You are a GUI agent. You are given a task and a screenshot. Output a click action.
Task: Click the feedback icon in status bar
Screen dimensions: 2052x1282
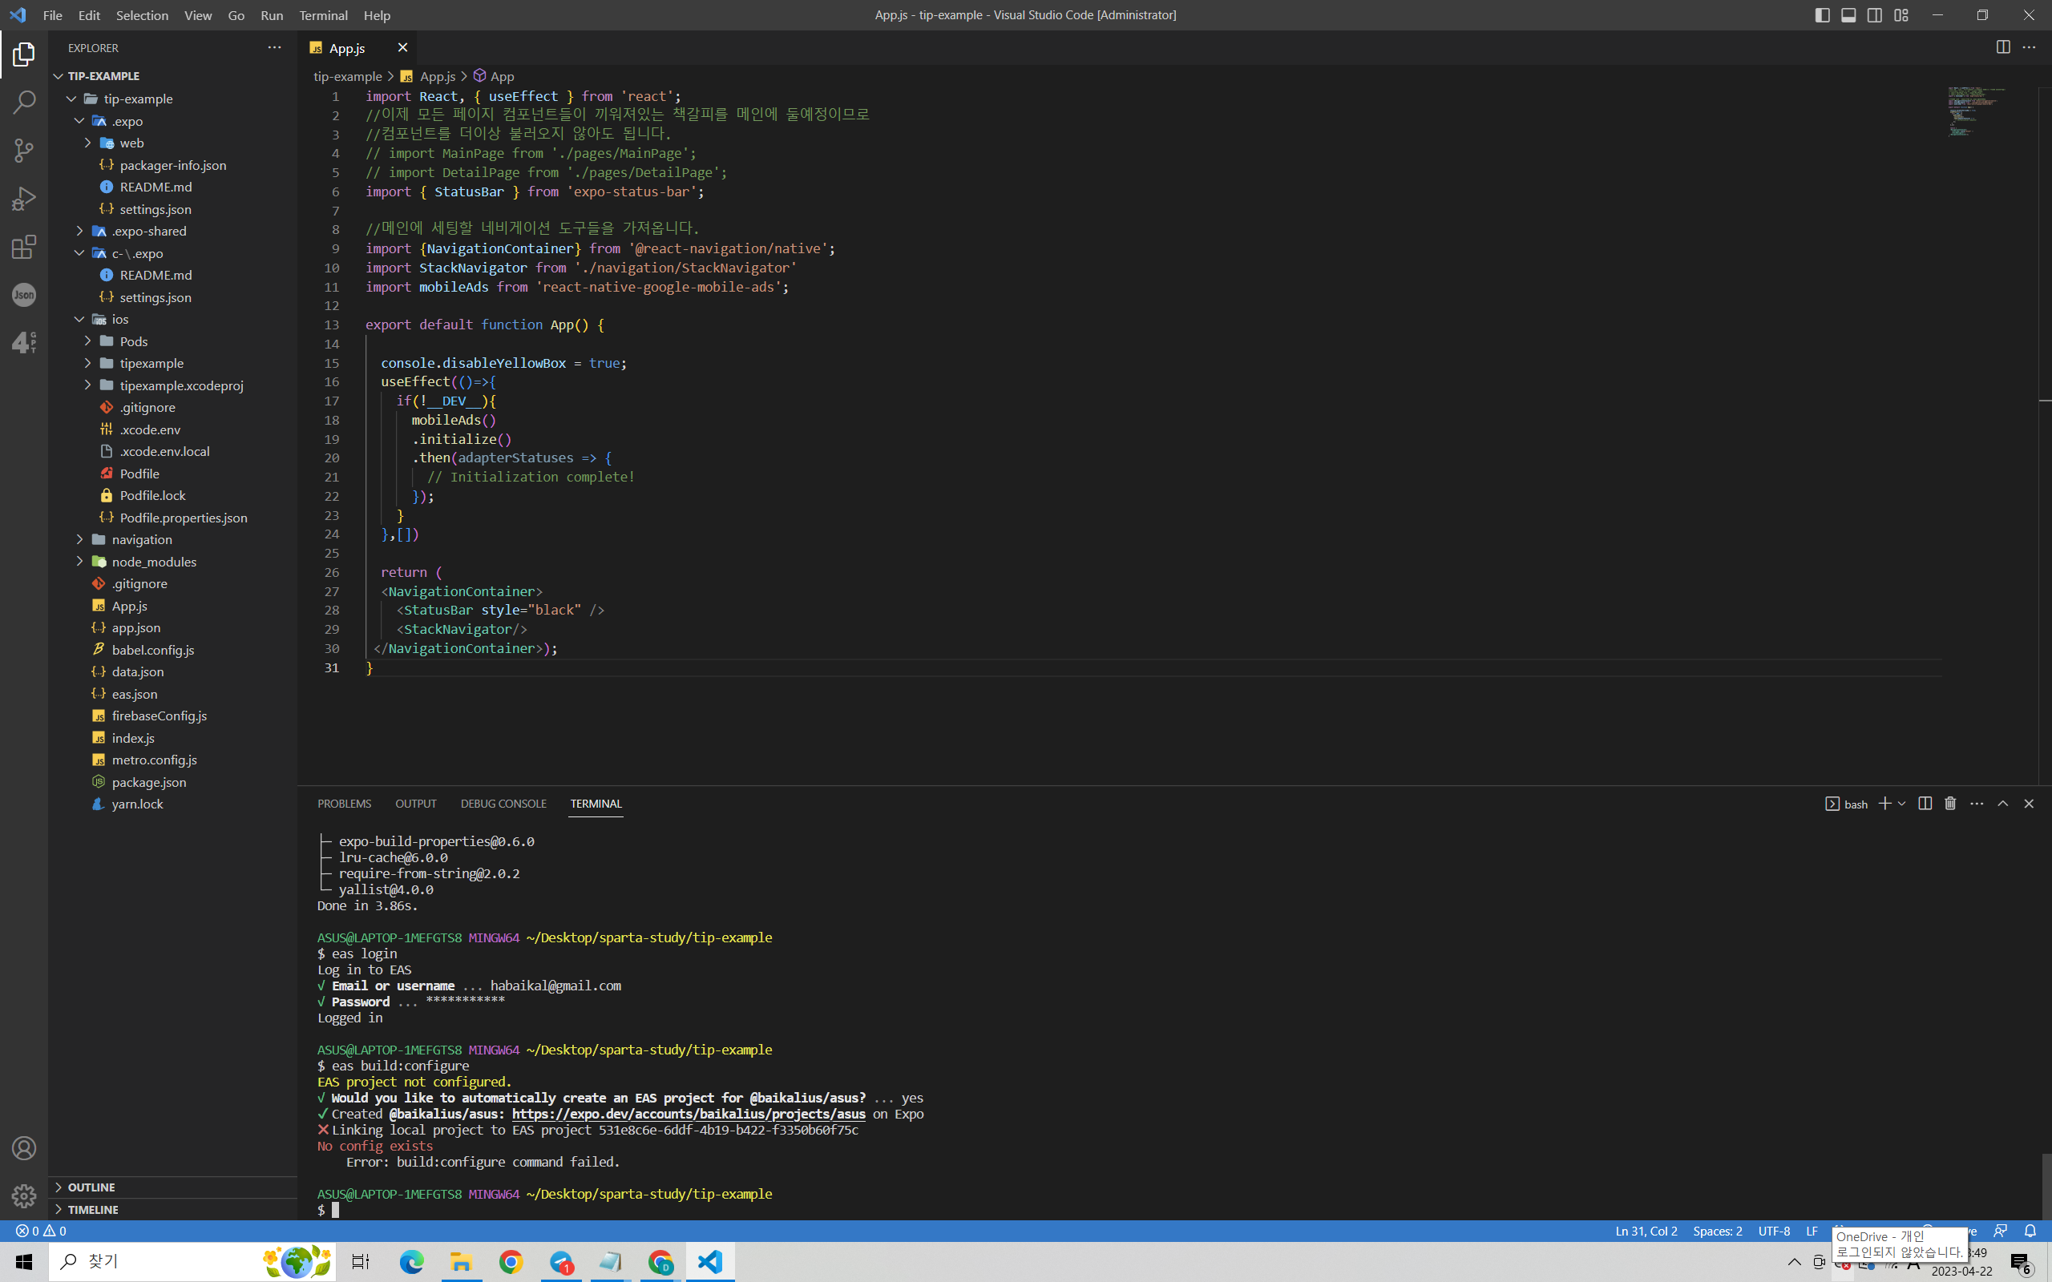point(2000,1230)
